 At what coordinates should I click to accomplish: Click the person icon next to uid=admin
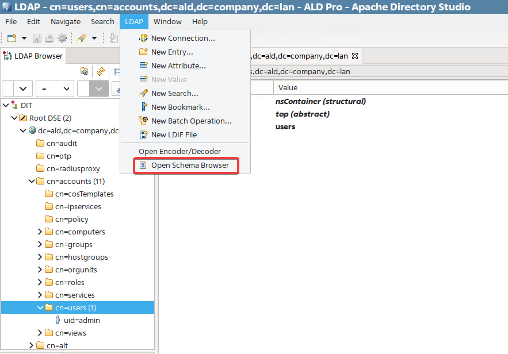pos(58,320)
